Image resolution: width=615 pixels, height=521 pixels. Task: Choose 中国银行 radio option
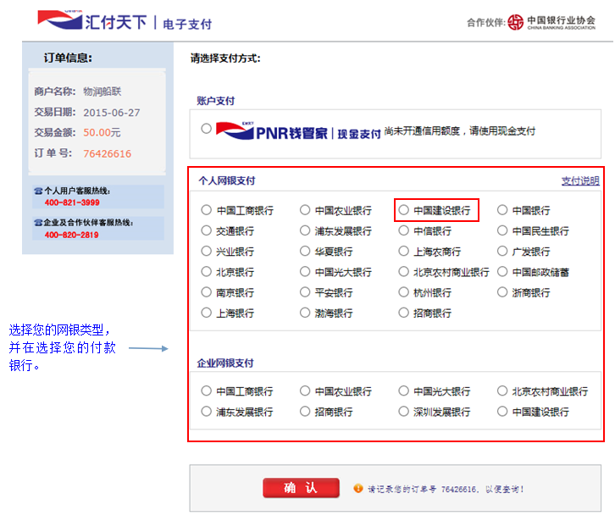click(502, 210)
